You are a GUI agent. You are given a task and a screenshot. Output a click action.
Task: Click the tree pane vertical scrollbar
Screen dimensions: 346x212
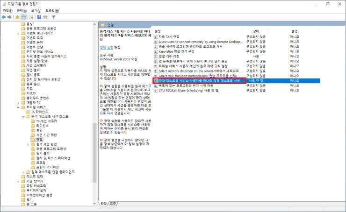click(95, 140)
